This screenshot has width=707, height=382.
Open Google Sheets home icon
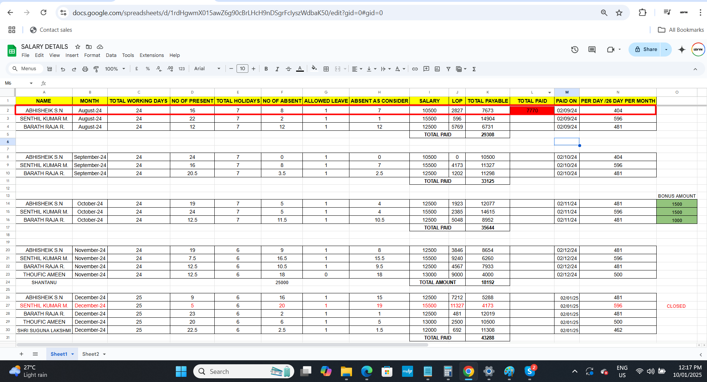pyautogui.click(x=12, y=51)
